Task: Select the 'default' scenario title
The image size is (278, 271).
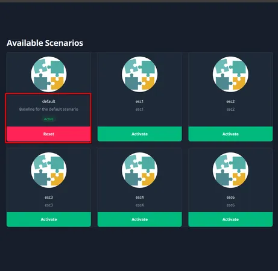Action: pos(49,101)
